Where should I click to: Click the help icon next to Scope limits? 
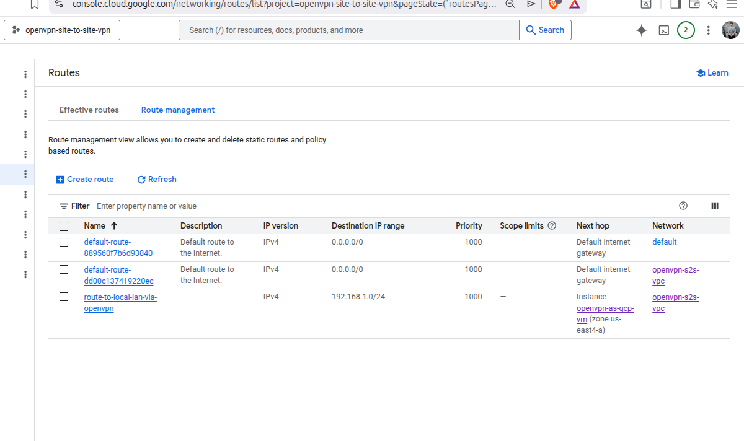(x=552, y=226)
